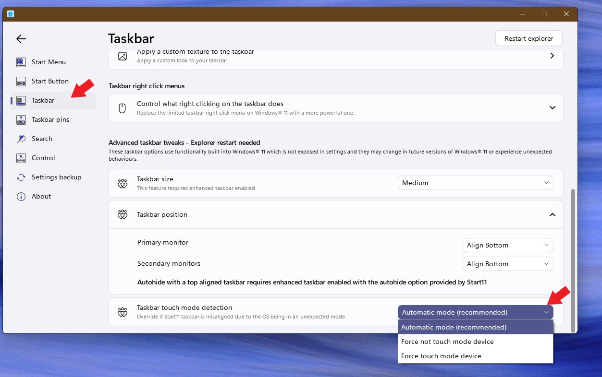The image size is (602, 377).
Task: Select Automatic mode (recommended) in the list
Action: click(x=454, y=327)
